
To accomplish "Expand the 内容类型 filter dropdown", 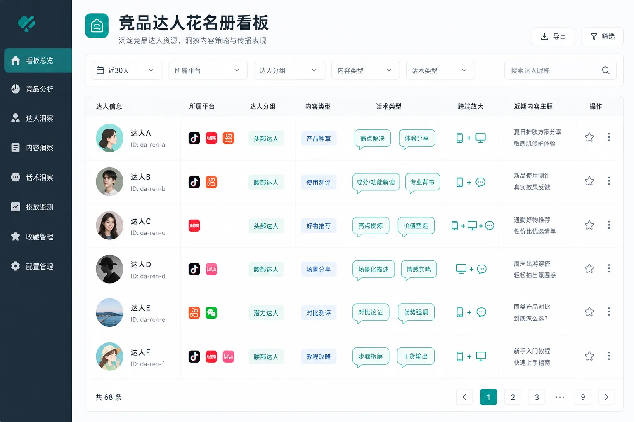I will [365, 70].
